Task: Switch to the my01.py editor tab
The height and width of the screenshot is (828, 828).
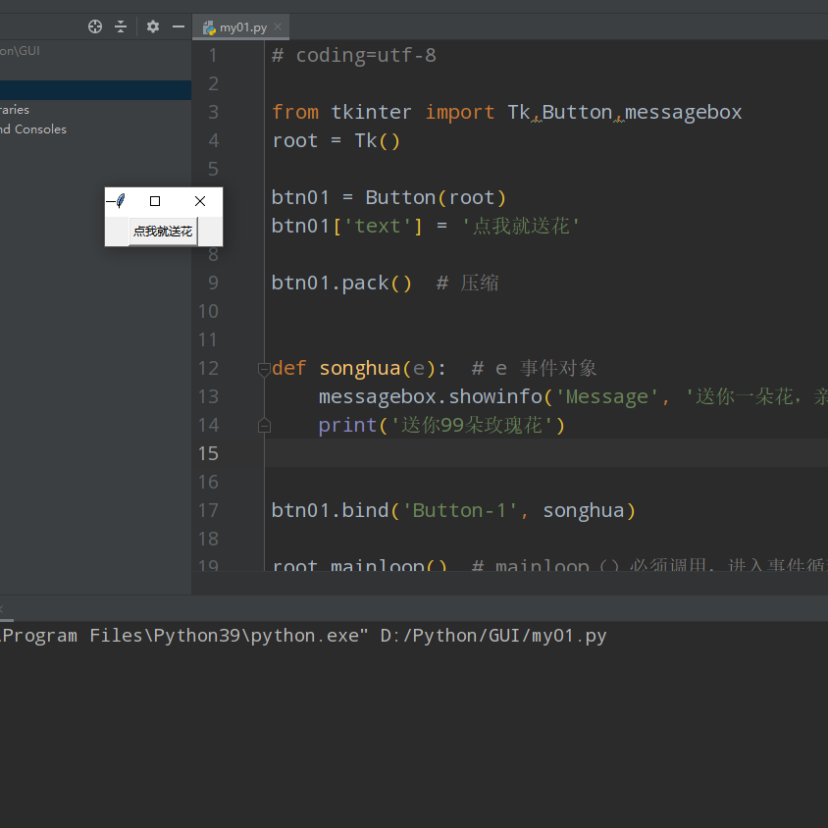Action: point(240,27)
